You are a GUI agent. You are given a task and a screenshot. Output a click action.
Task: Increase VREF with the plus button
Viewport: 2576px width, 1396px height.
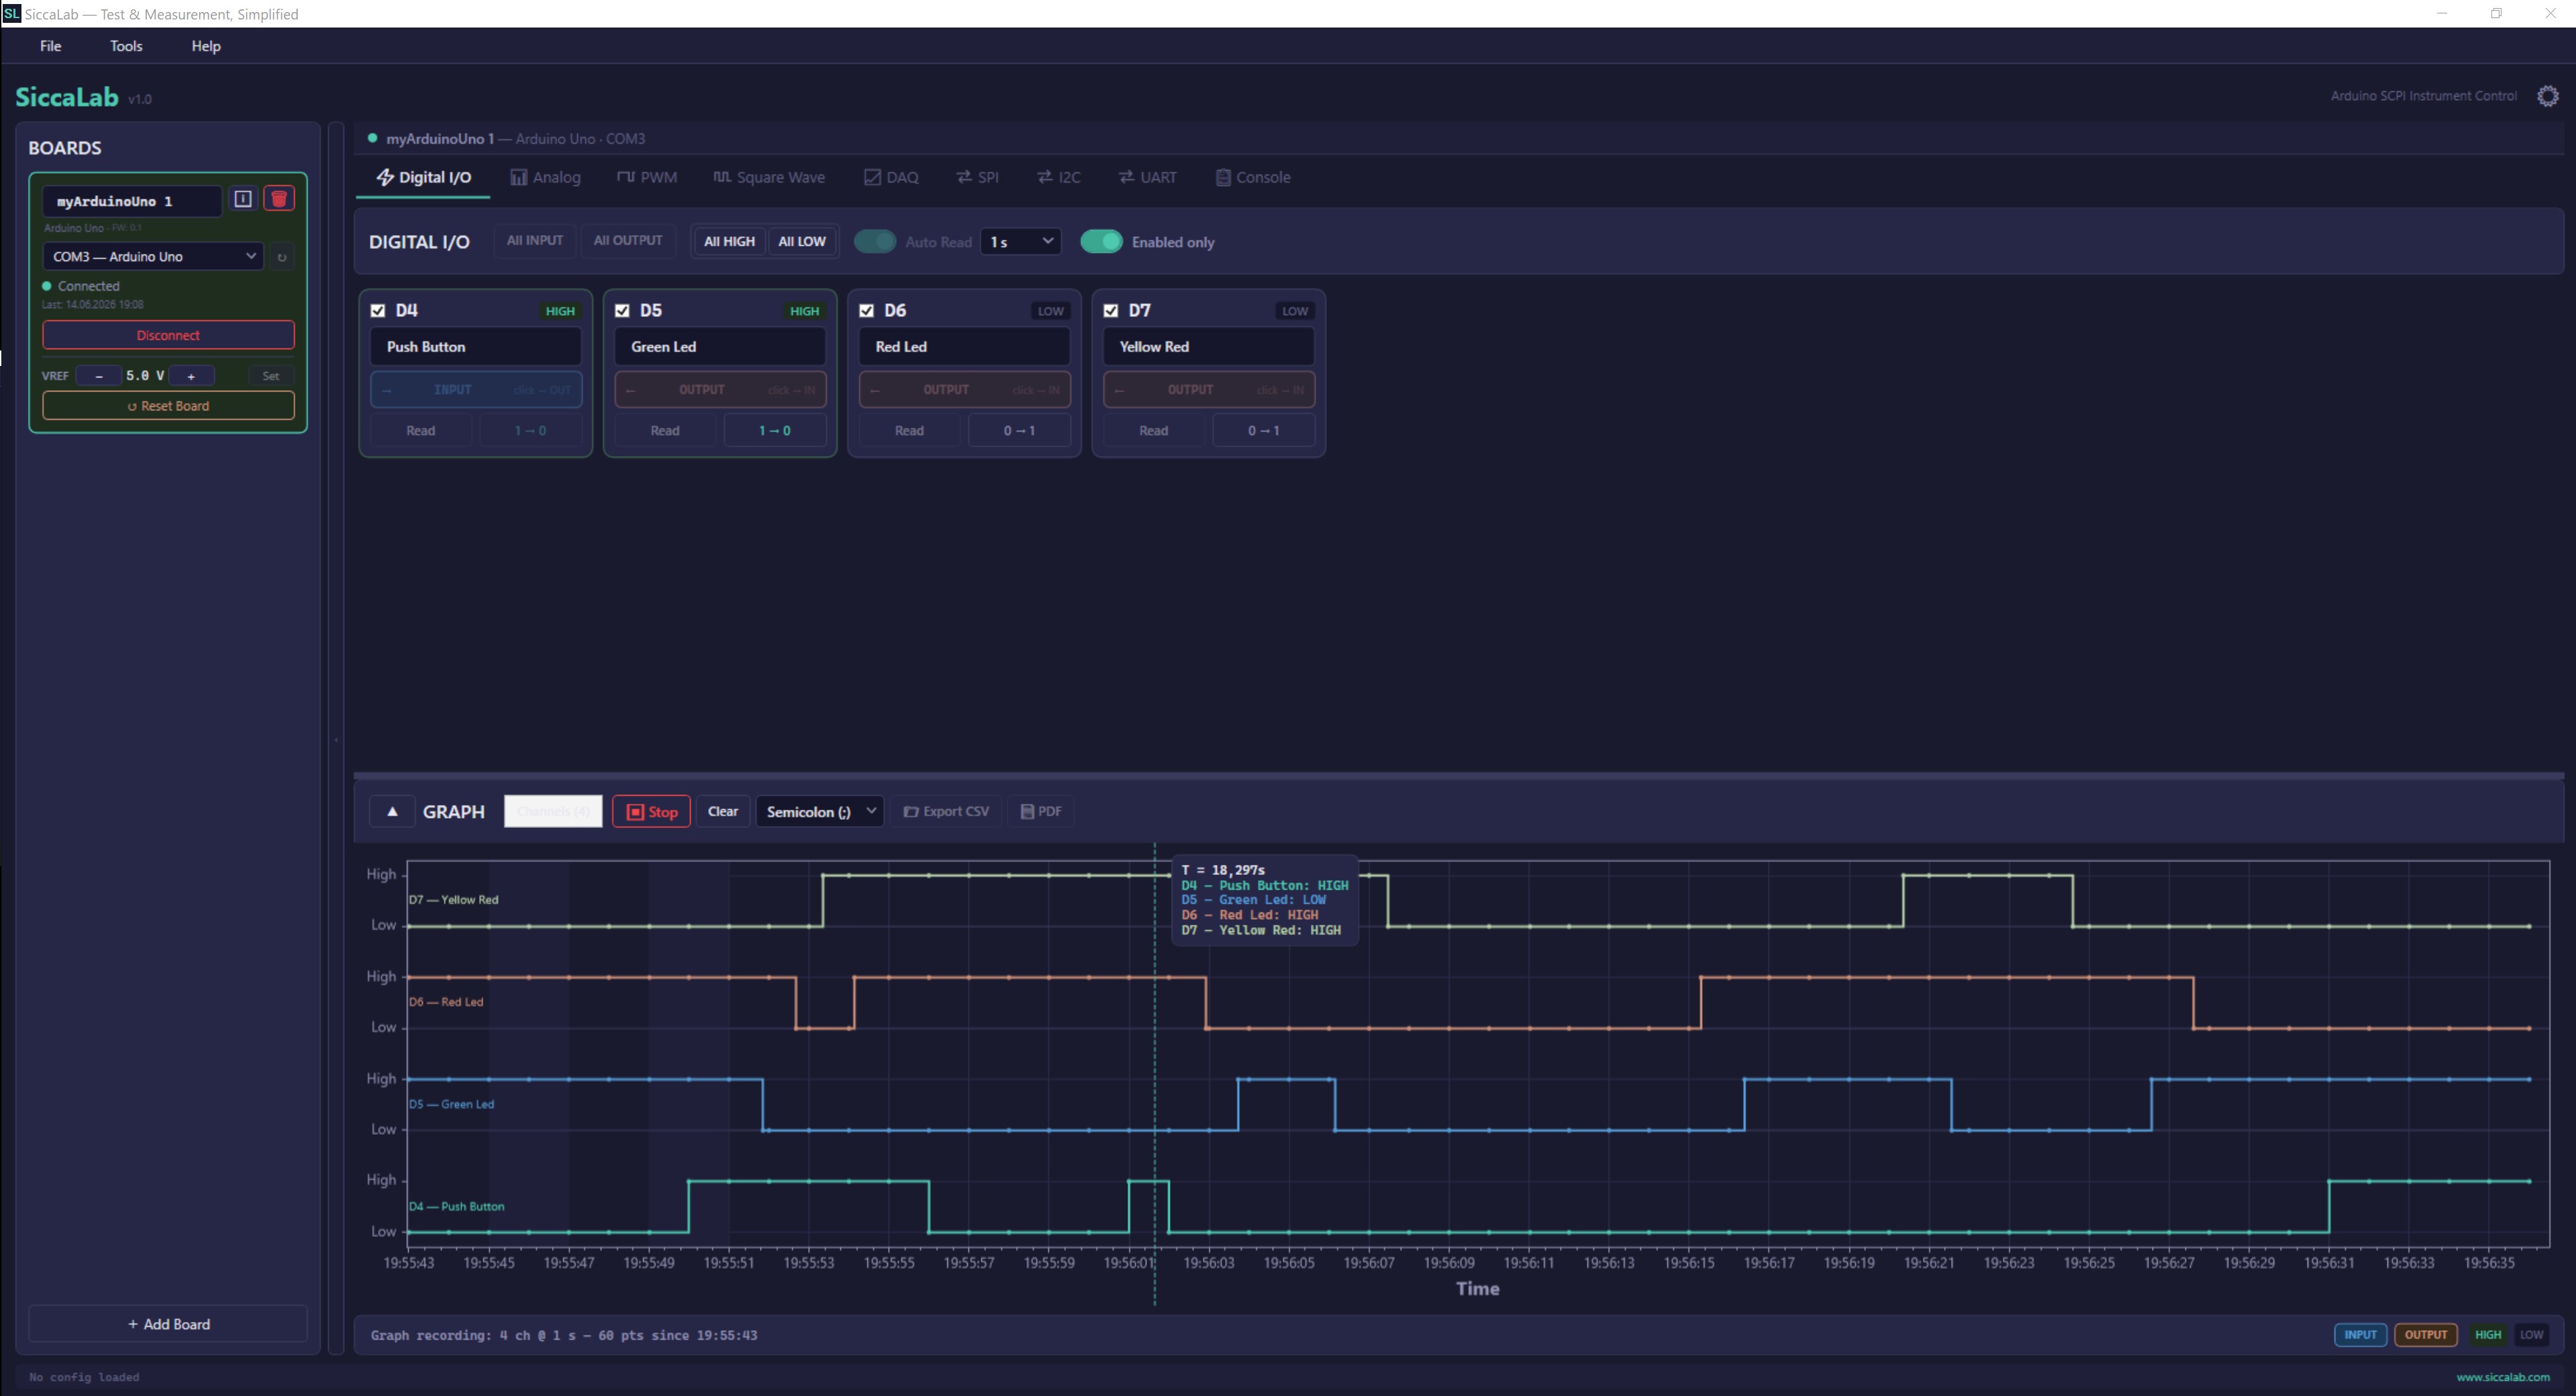click(191, 376)
